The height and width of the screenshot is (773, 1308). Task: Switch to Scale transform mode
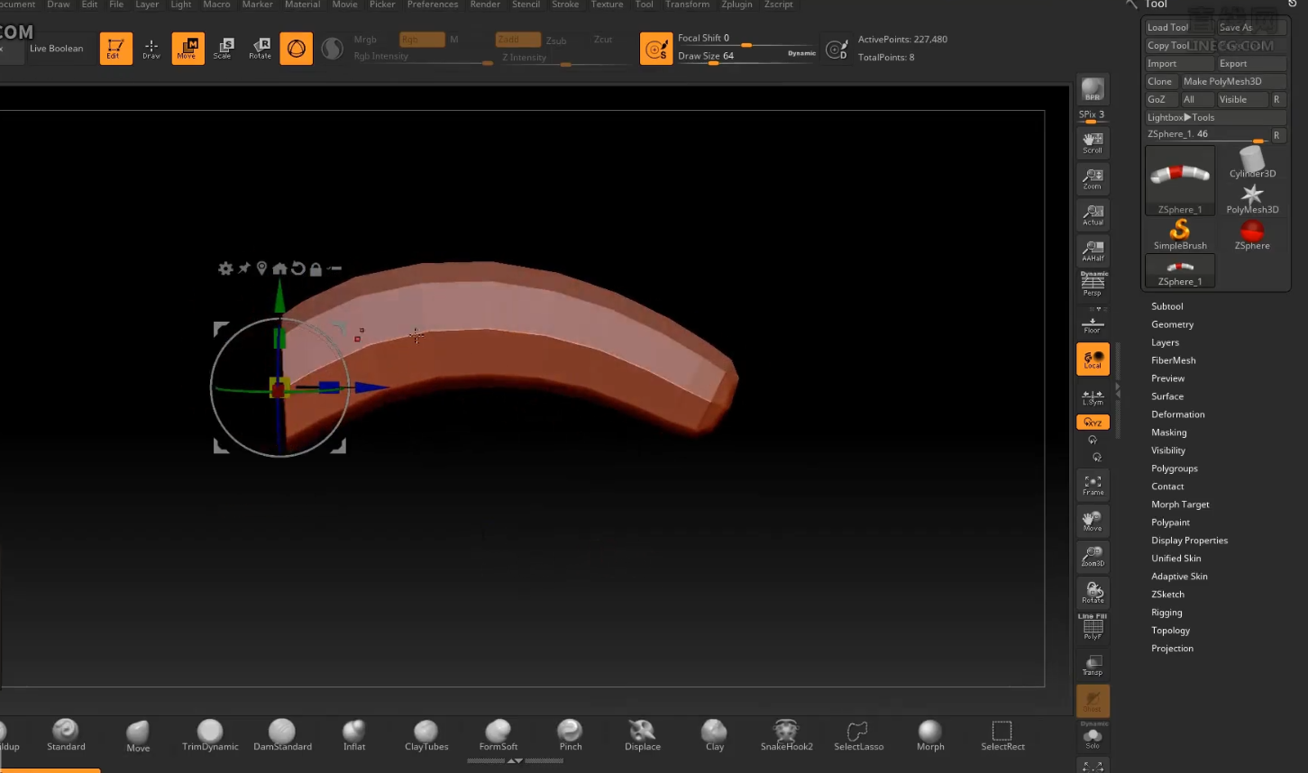click(224, 48)
